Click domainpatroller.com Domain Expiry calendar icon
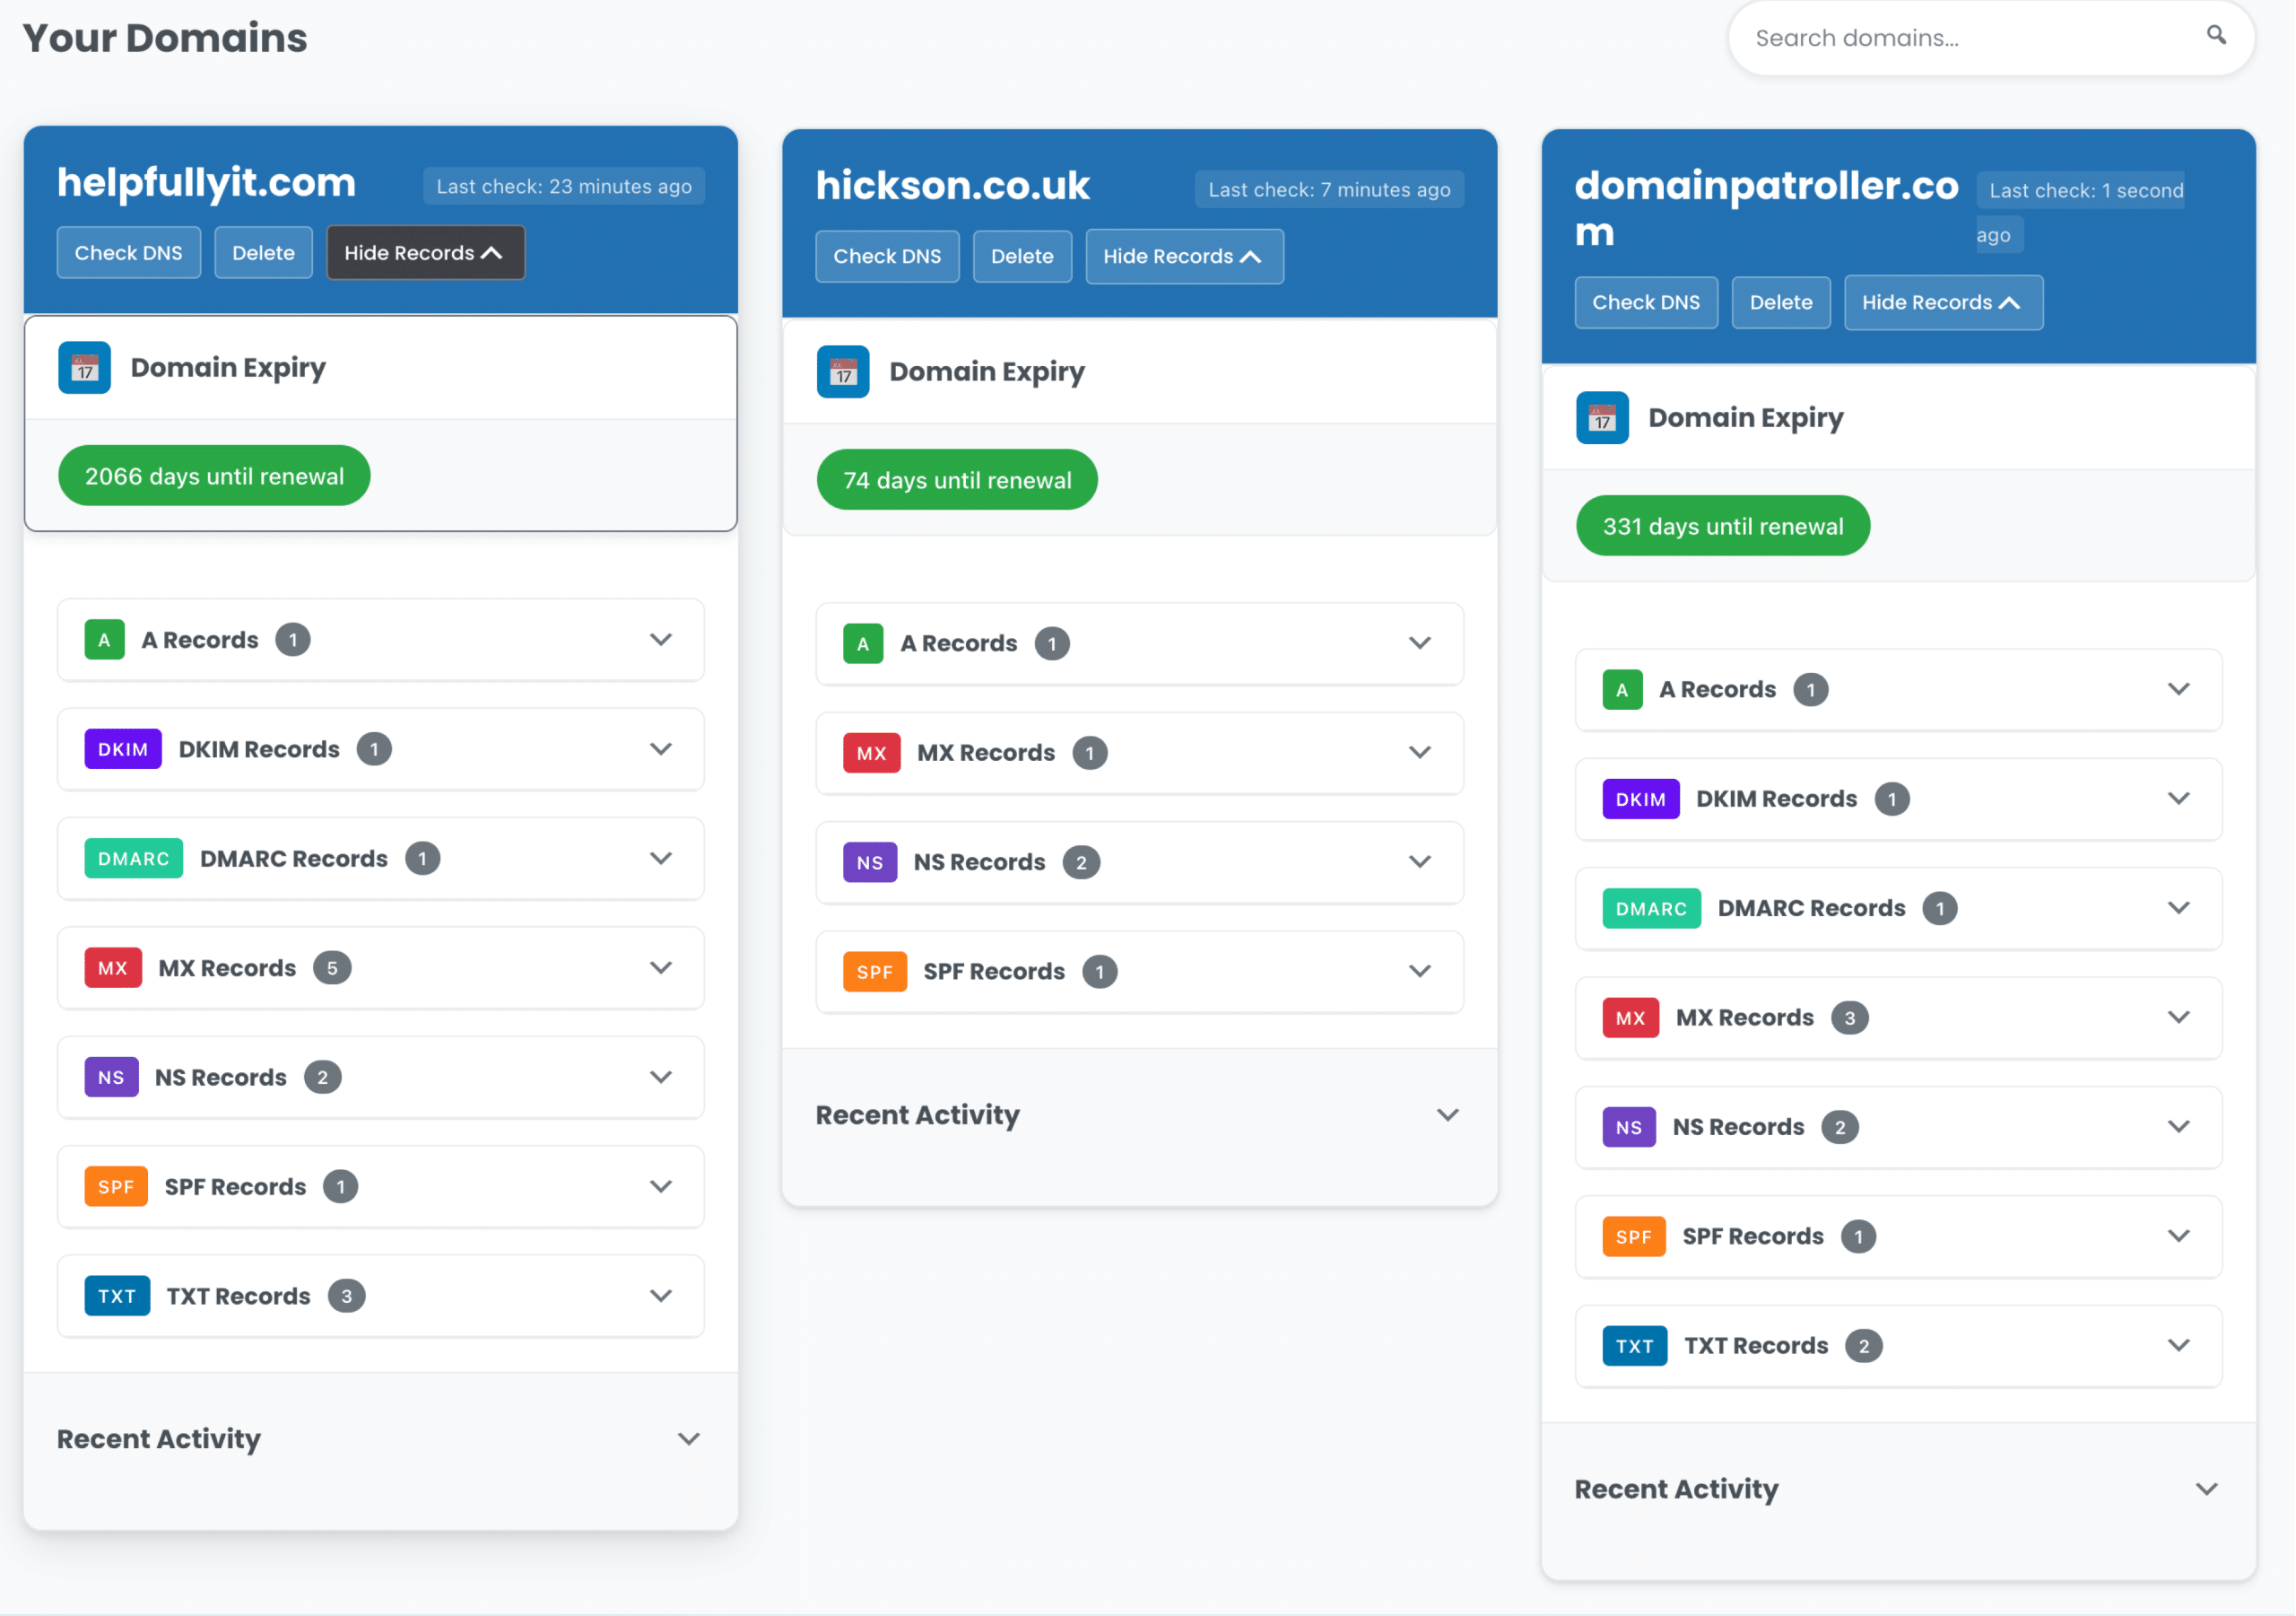The height and width of the screenshot is (1616, 2296). coord(1602,417)
